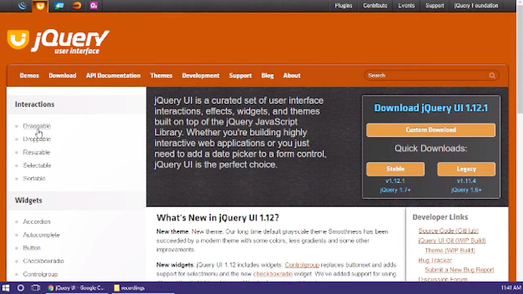This screenshot has width=523, height=294.
Task: Open Plugins in the top bar
Action: tap(343, 6)
